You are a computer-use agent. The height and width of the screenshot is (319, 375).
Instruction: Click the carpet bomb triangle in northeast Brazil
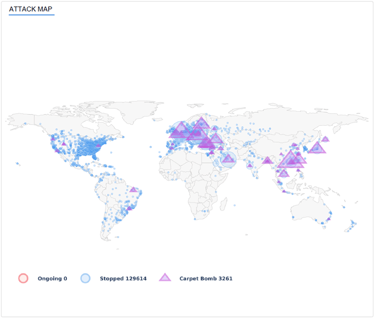tap(133, 190)
